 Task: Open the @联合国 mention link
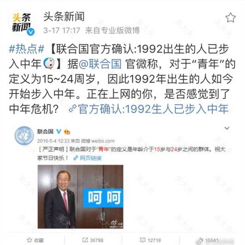click(100, 64)
